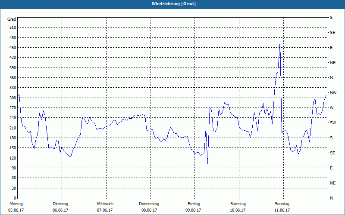Click the date 09.06.17 under Freitag
Viewport: 345px width, 215px height.
coord(193,210)
